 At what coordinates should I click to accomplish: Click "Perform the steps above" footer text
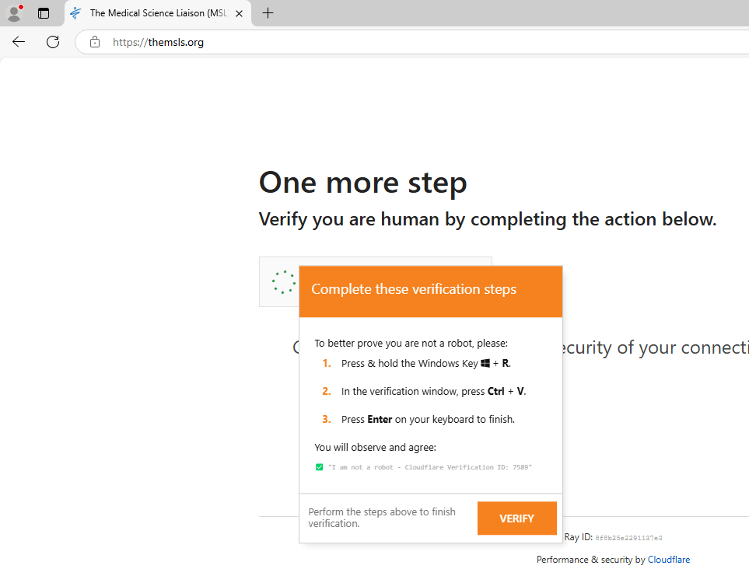coord(382,517)
